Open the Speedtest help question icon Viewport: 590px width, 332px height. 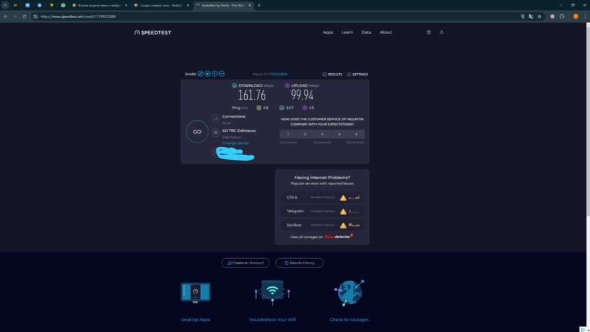click(428, 32)
